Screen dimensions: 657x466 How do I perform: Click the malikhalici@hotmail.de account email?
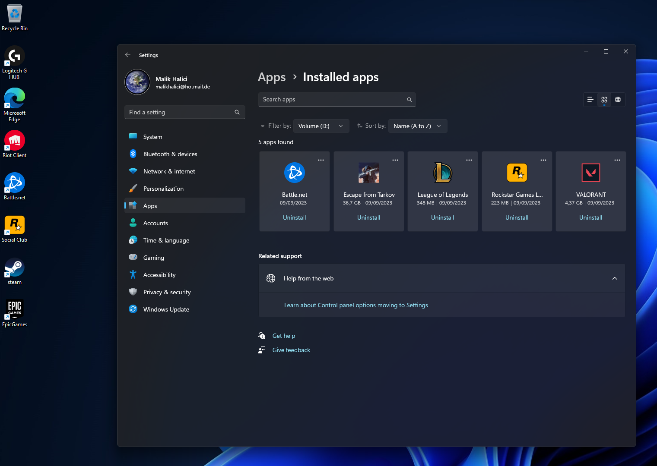coord(183,87)
